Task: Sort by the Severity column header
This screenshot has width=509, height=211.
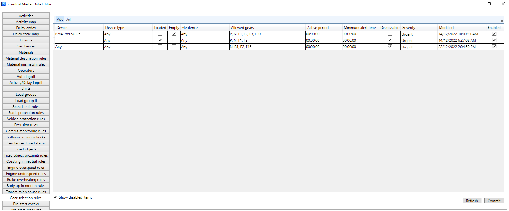Action: click(419, 27)
